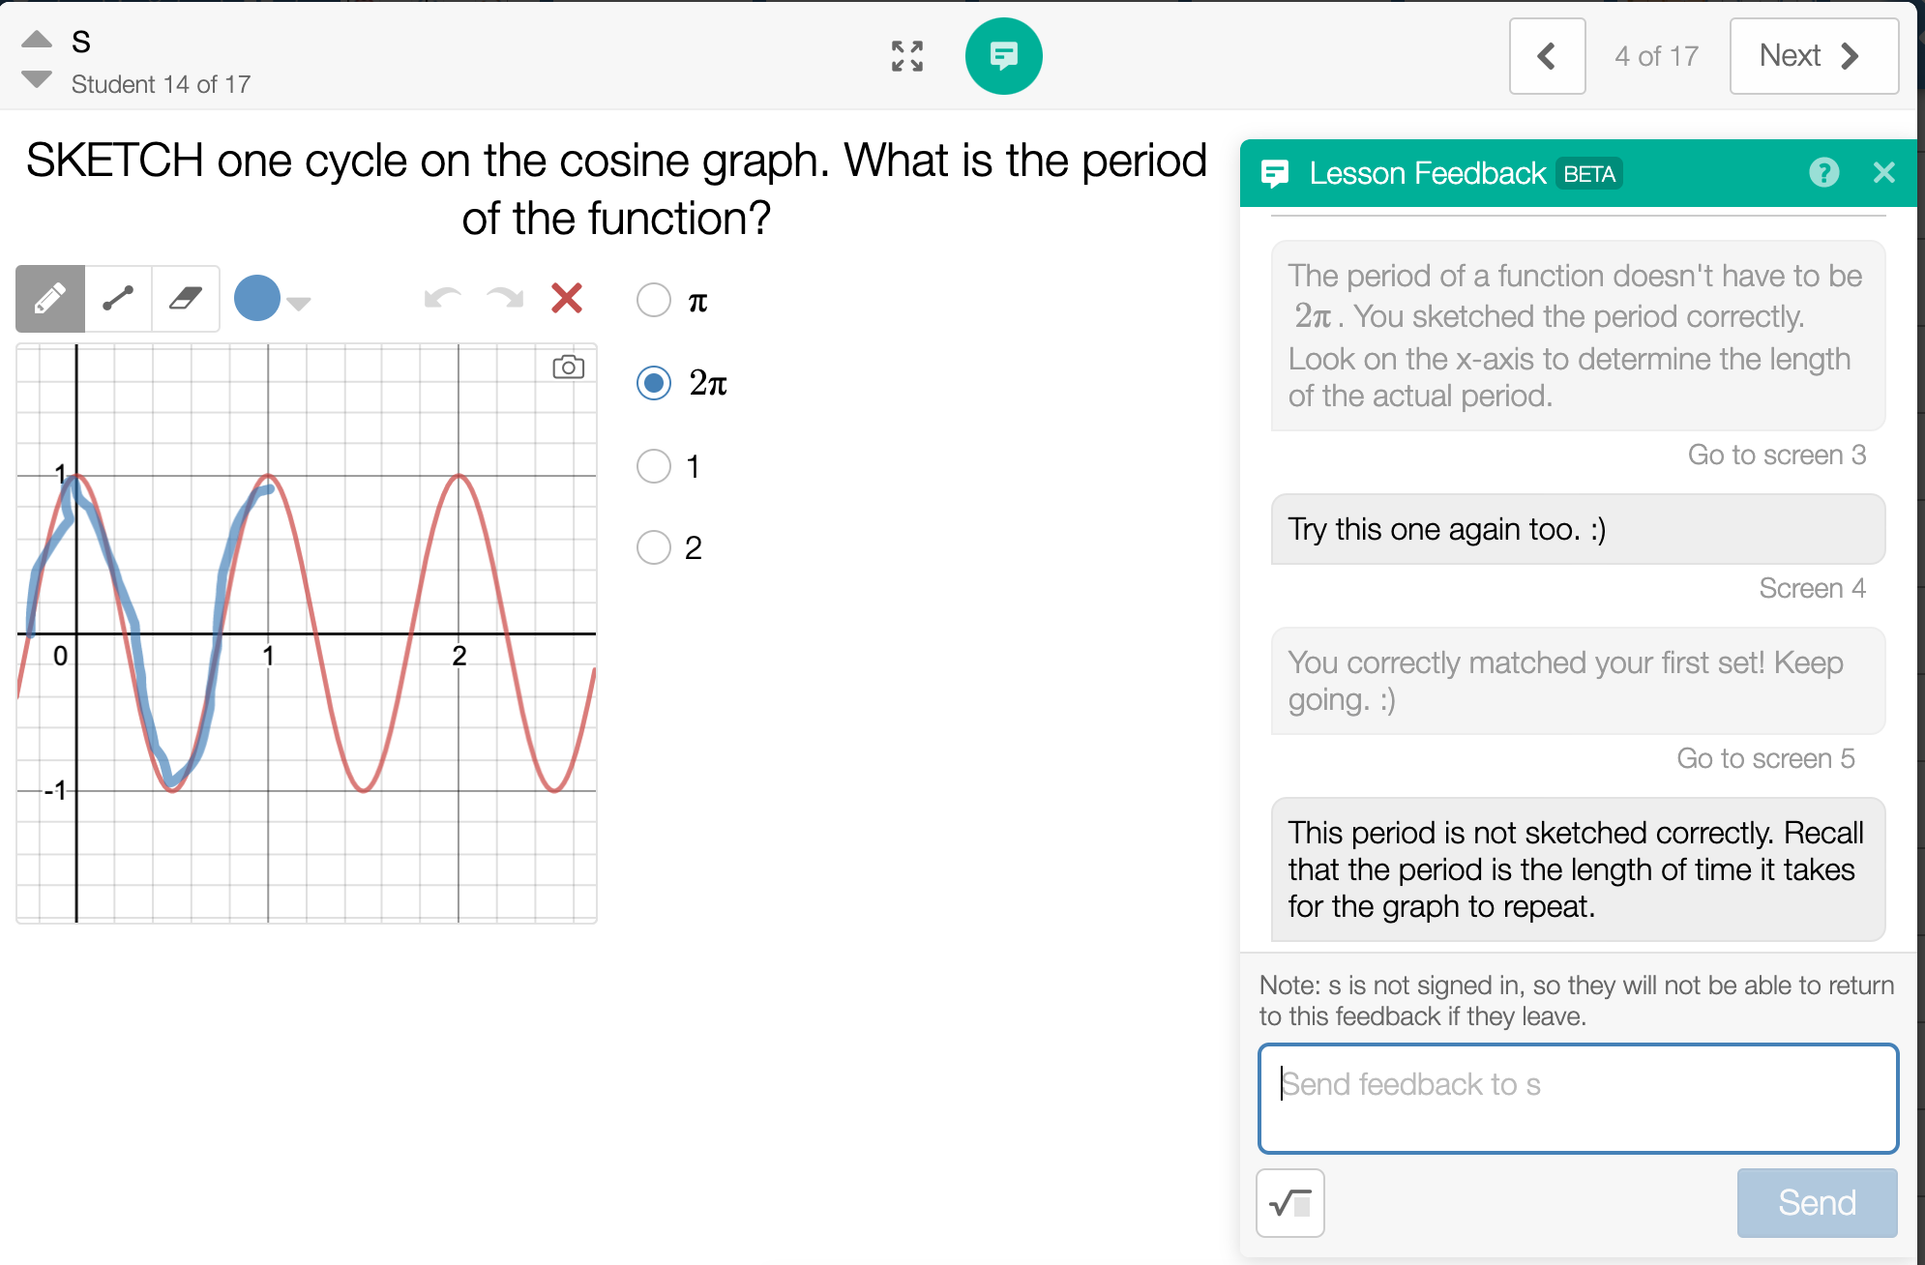
Task: Choose the radio option labeled 2
Action: [654, 547]
